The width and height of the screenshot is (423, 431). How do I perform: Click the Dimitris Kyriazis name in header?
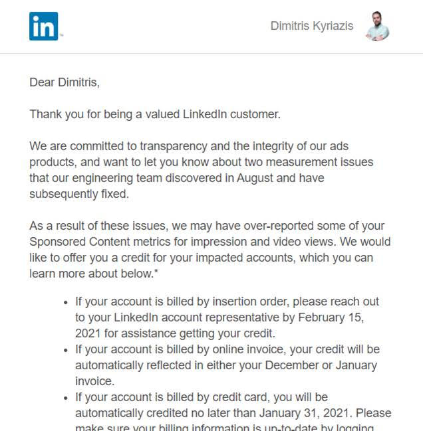tap(312, 27)
